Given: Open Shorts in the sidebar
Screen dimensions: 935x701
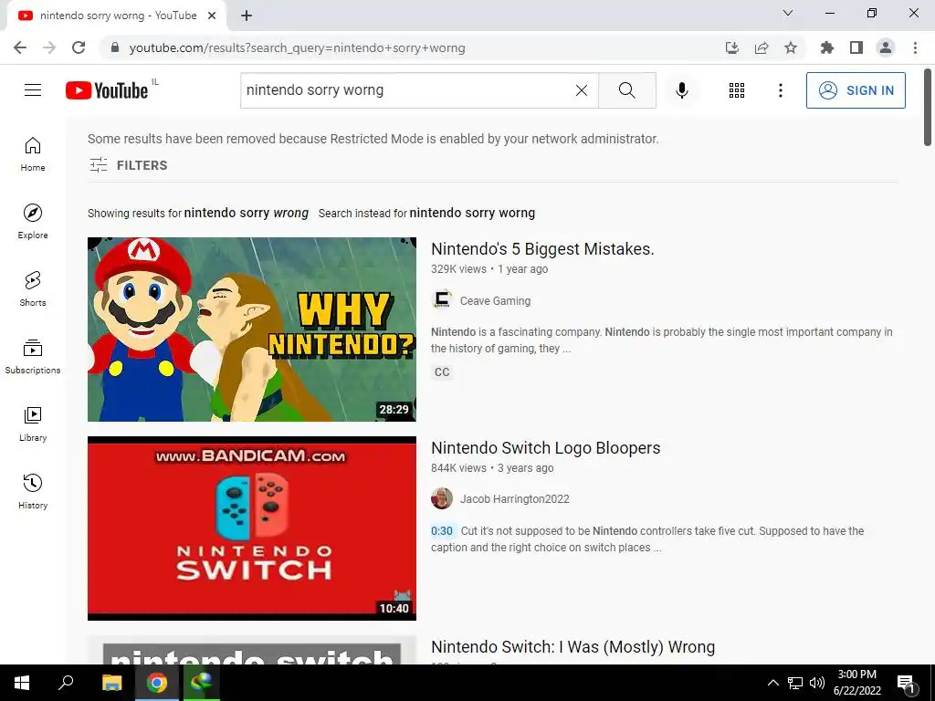Looking at the screenshot, I should tap(33, 289).
